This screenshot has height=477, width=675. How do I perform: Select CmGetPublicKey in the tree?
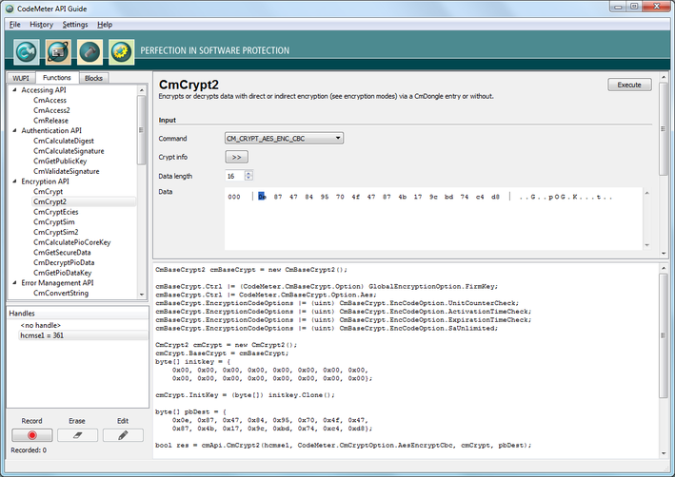point(60,162)
